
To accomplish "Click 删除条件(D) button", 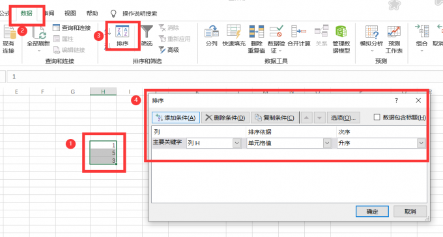I will coord(225,118).
